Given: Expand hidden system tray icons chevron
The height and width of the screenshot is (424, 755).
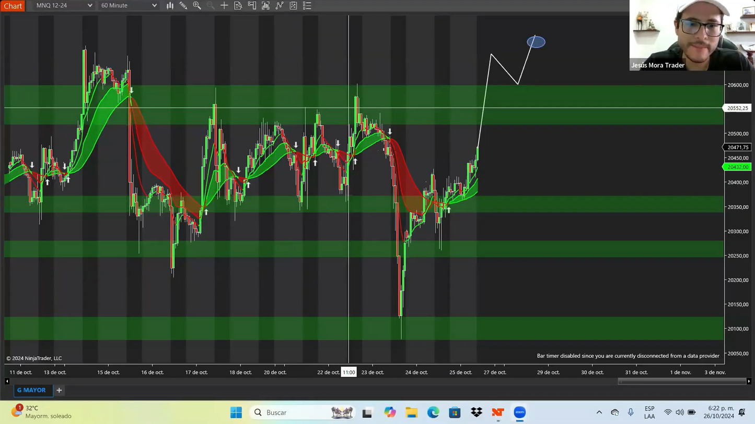Looking at the screenshot, I should [x=599, y=413].
